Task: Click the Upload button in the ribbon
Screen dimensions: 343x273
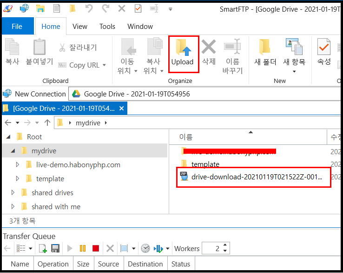Action: pos(183,54)
